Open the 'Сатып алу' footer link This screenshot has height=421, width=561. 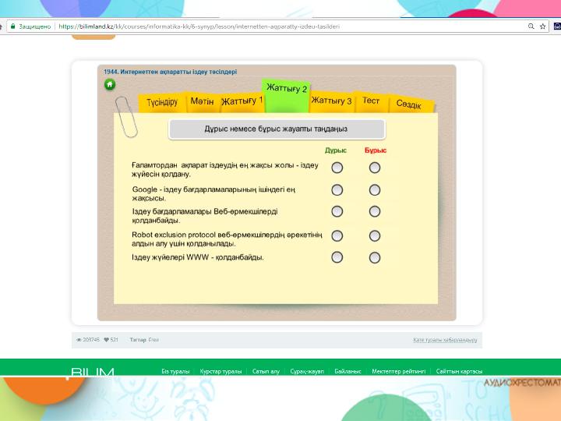pyautogui.click(x=266, y=371)
